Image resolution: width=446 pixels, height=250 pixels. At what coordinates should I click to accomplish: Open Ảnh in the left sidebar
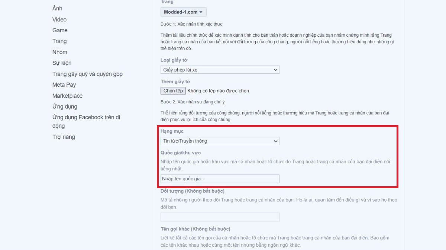point(57,9)
